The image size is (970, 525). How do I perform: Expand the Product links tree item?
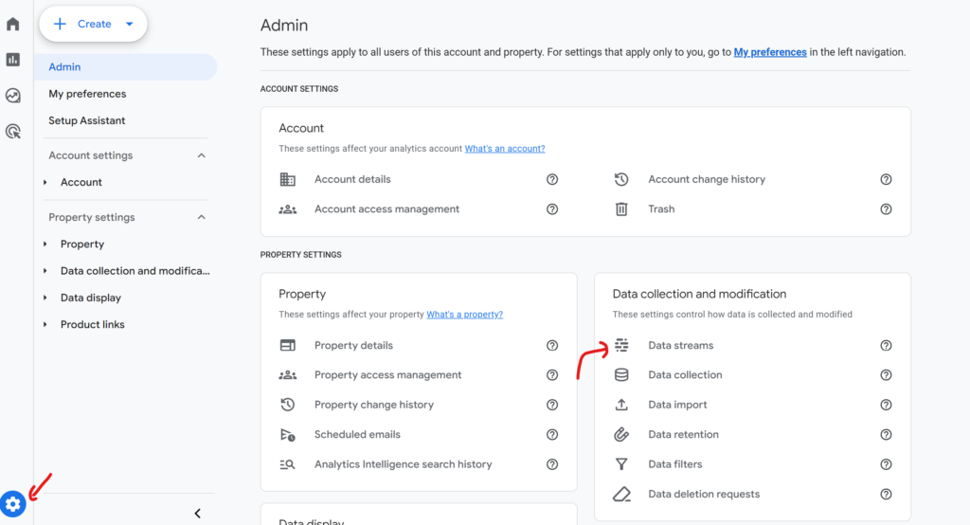pos(45,324)
